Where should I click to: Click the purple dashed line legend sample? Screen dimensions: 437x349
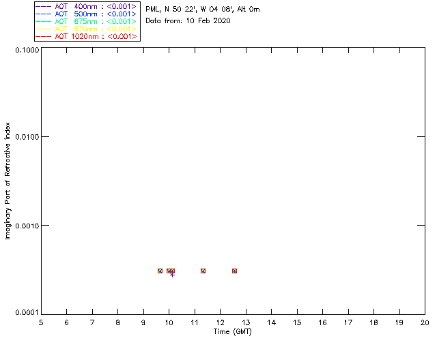(x=44, y=6)
